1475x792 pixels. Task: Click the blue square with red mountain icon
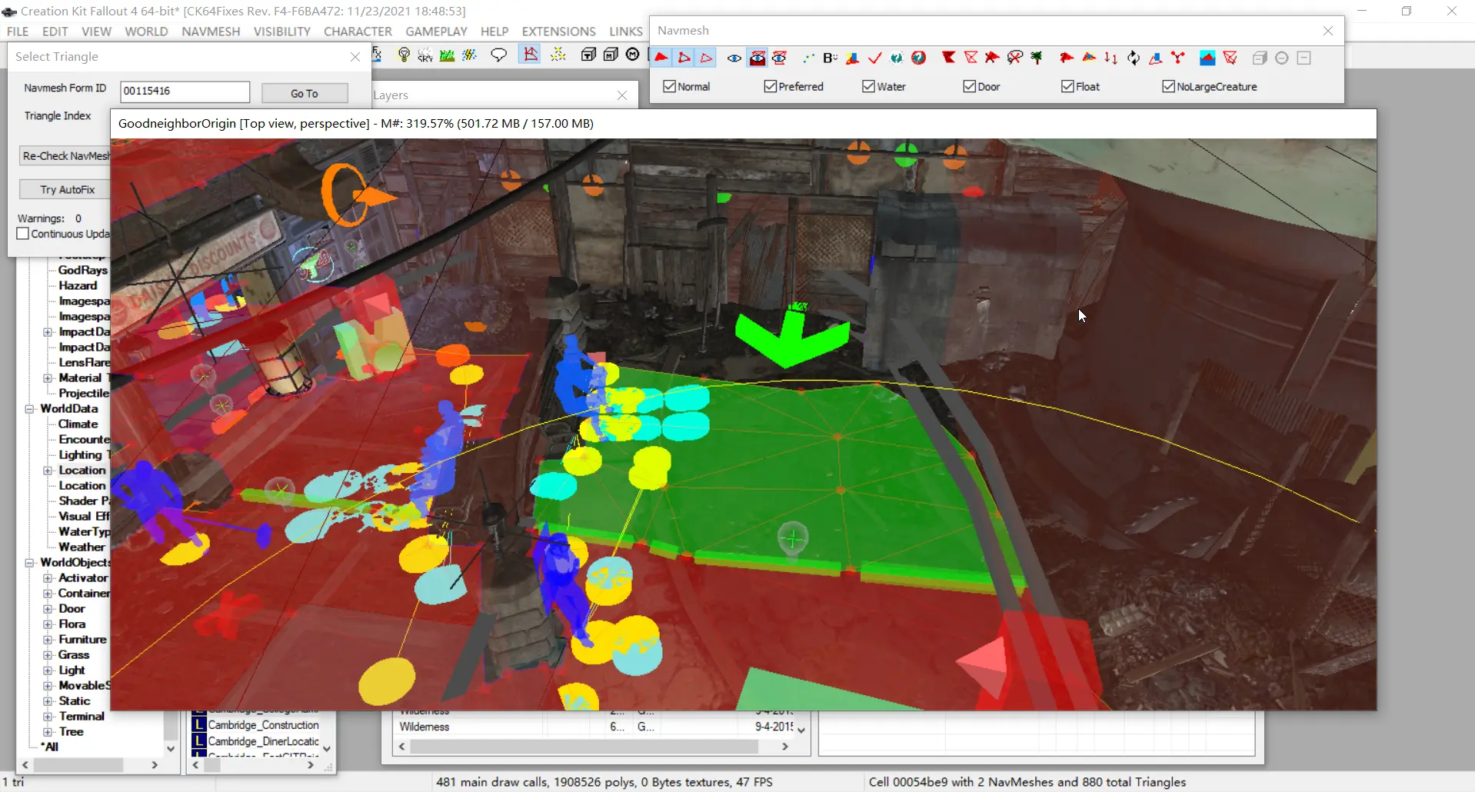click(x=1207, y=58)
